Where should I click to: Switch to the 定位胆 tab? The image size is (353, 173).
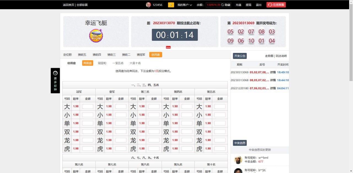67,55
